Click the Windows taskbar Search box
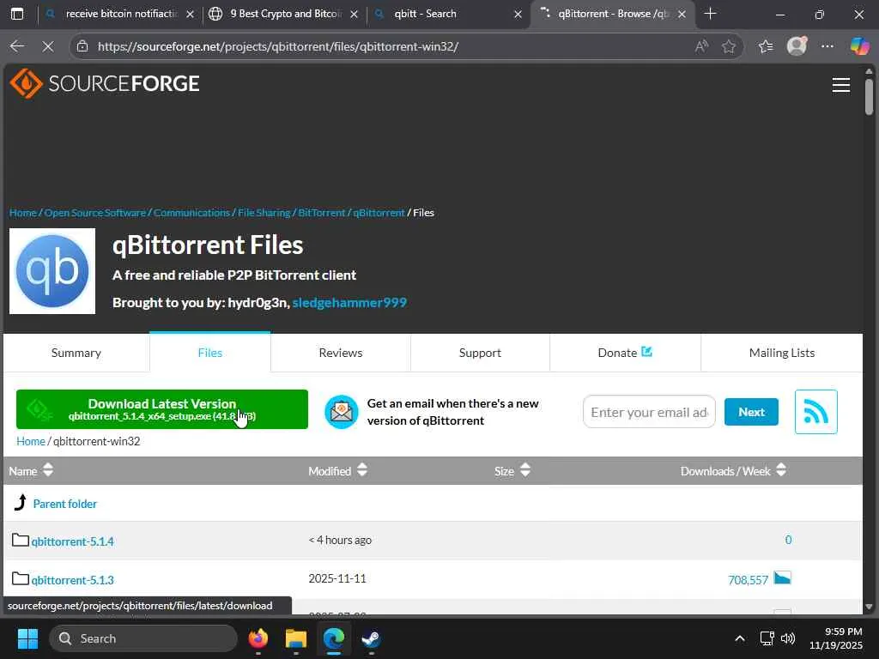The width and height of the screenshot is (879, 659). [x=143, y=638]
